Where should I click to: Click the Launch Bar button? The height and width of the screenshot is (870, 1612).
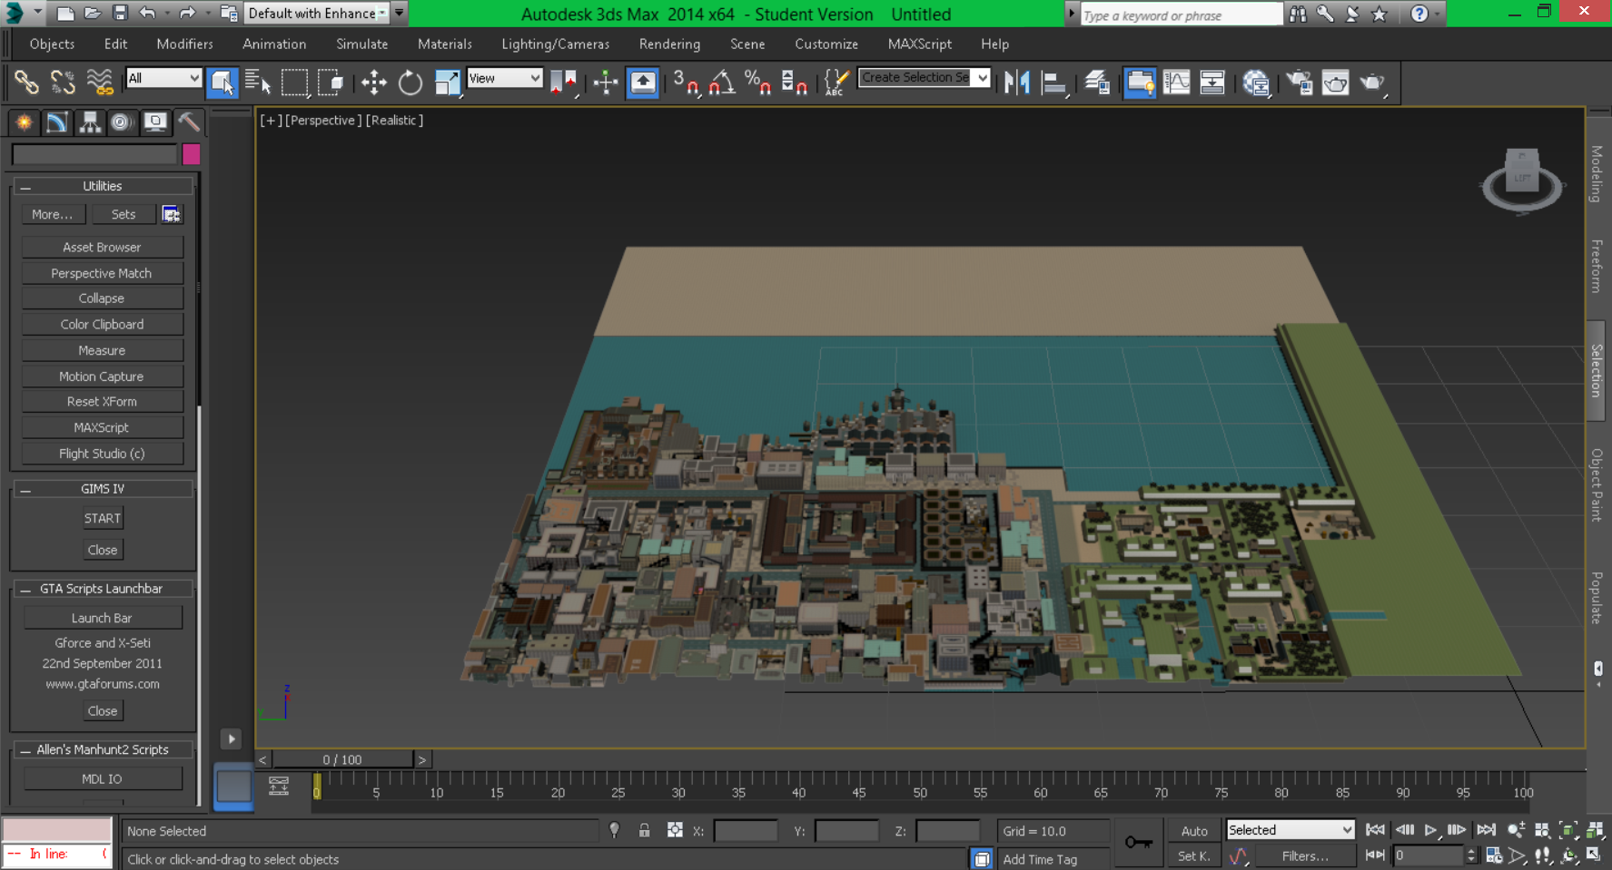(x=102, y=619)
